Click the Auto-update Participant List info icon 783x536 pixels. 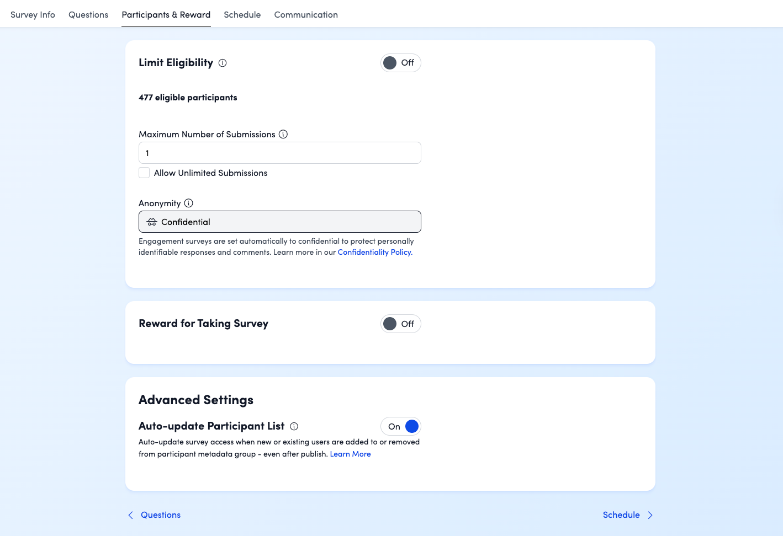[294, 426]
